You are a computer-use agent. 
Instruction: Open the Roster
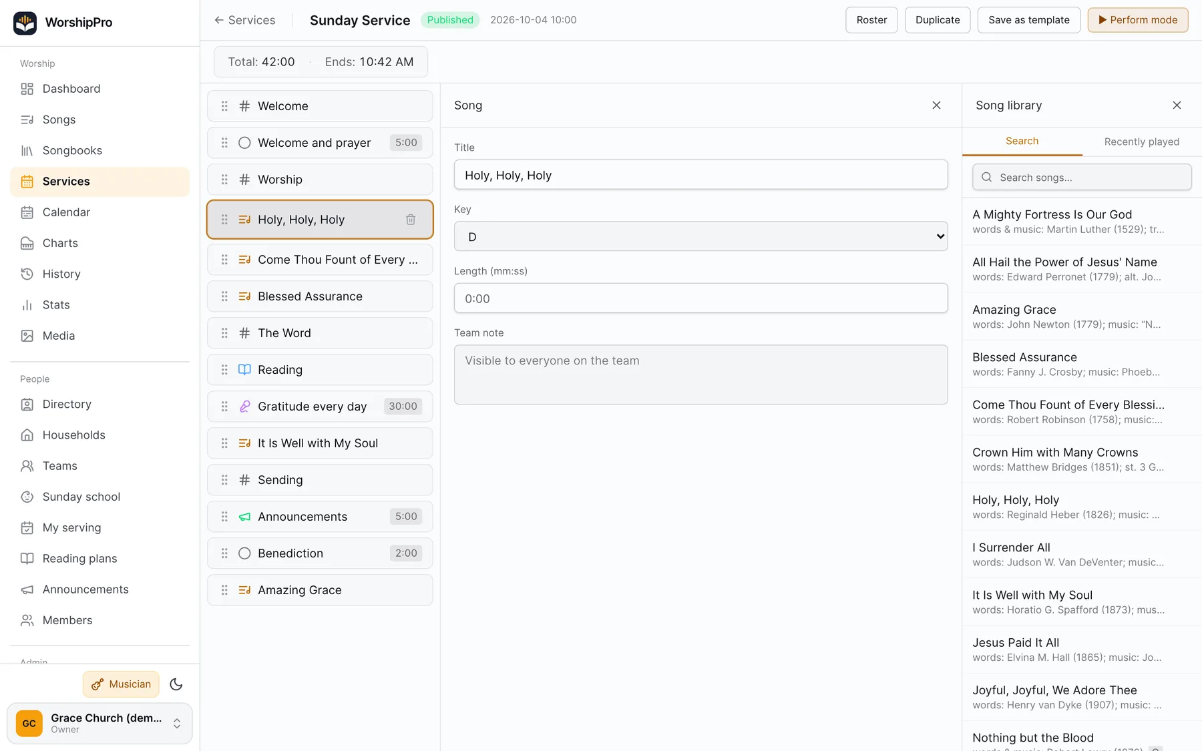click(871, 20)
